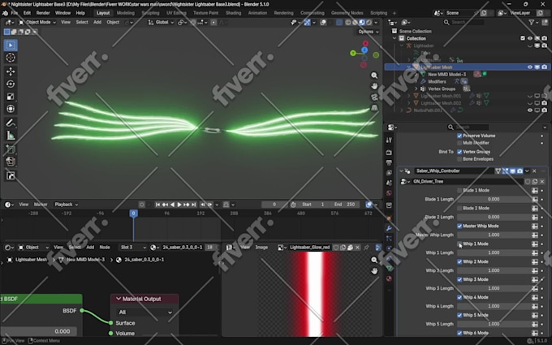Viewport: 552px width, 345px height.
Task: Expand Vertex Groups in outliner
Action: (416, 88)
